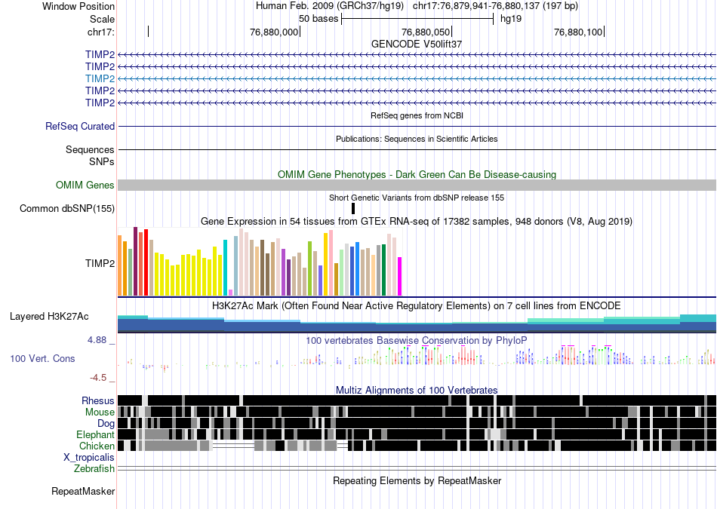717x509 pixels.
Task: Click the Window Position track label
Action: [78, 6]
